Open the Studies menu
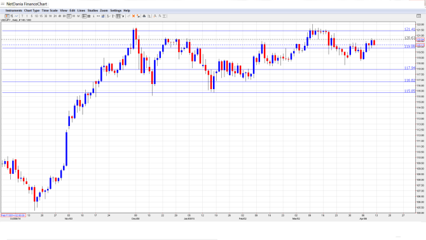 (93, 11)
